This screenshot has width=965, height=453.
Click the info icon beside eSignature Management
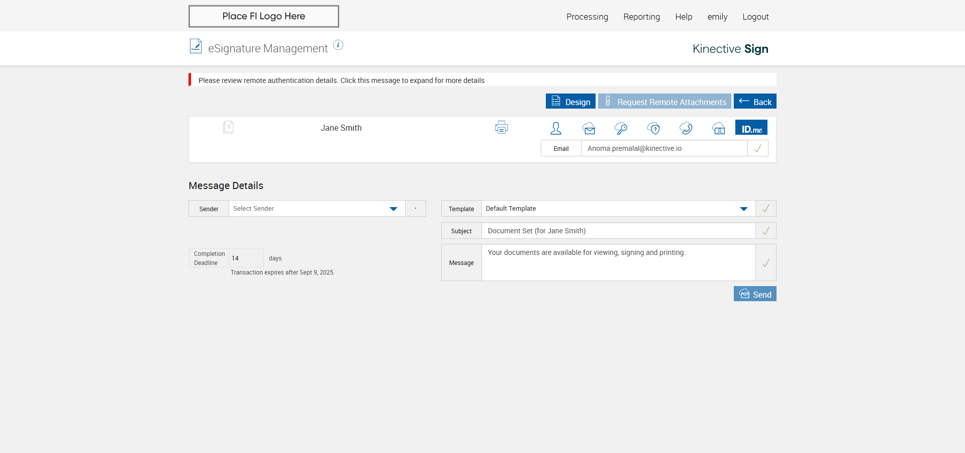pos(338,45)
